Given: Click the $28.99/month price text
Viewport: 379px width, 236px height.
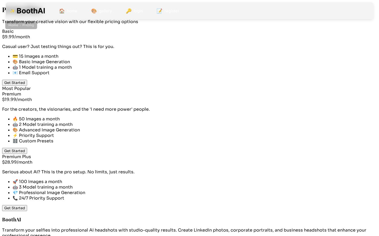Looking at the screenshot, I should [x=17, y=162].
